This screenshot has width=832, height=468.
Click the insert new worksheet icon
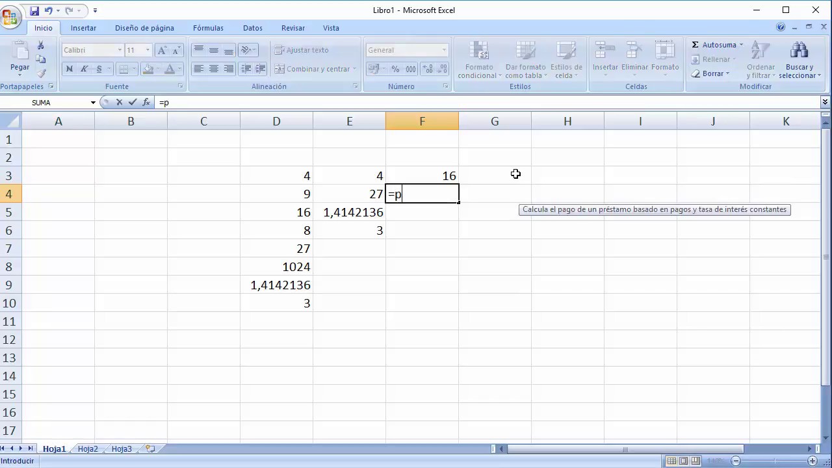click(150, 448)
